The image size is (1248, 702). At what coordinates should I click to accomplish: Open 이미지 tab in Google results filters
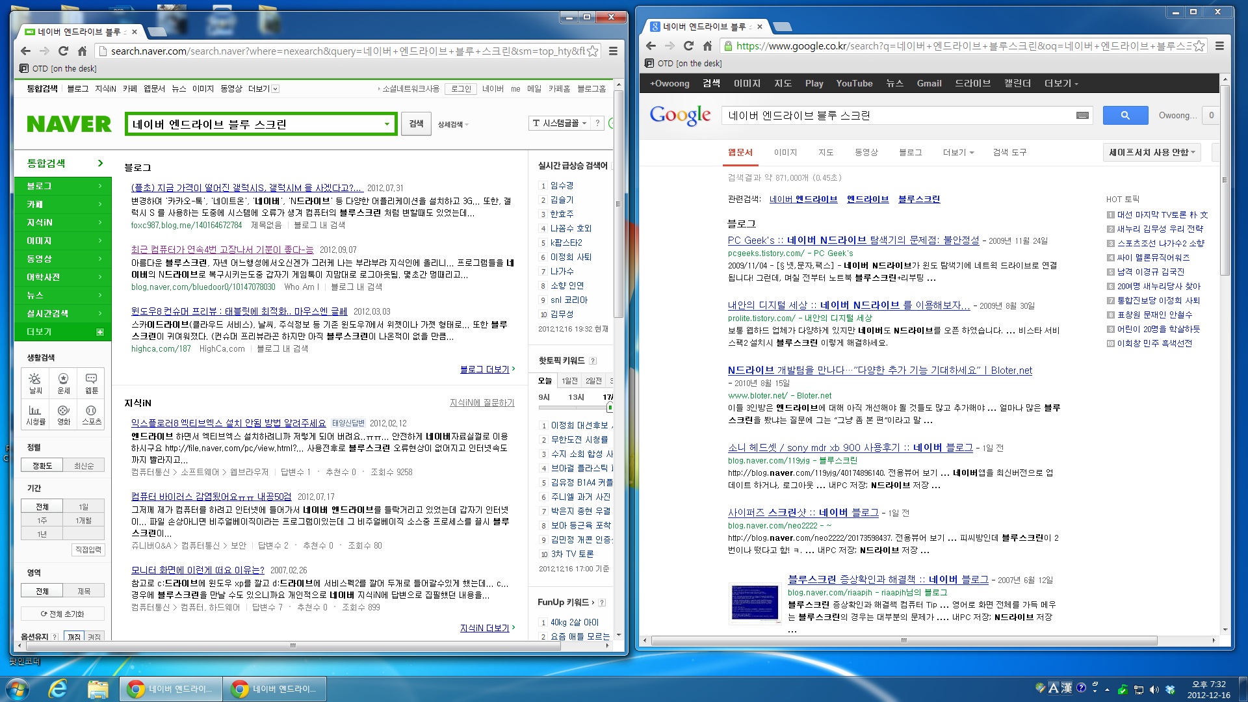point(785,152)
